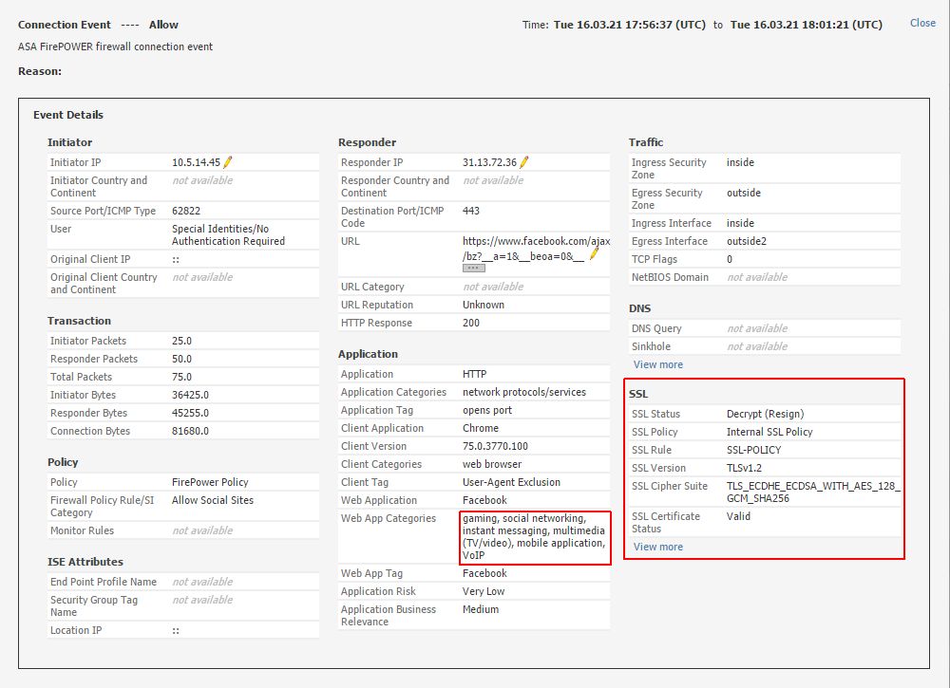
Task: Select the Initiator IP value 10.5.14.45
Action: tap(197, 162)
